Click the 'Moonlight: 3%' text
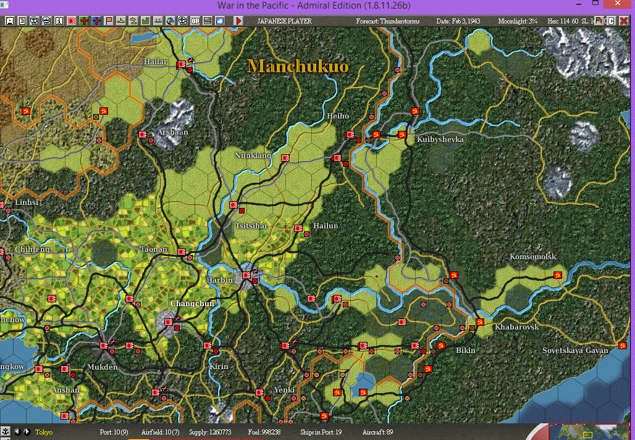This screenshot has height=440, width=635. 518,21
